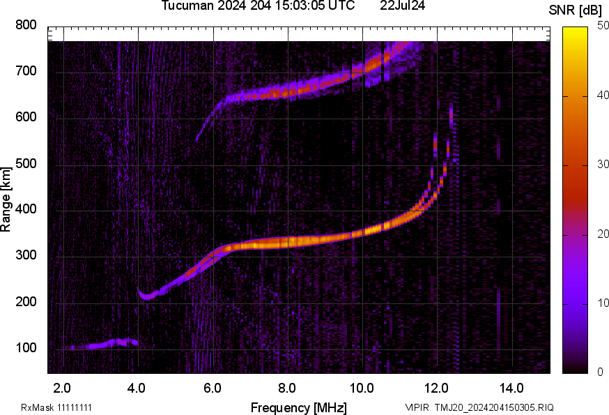Click the 'VIPIR' label
The image size is (609, 415).
[x=417, y=407]
